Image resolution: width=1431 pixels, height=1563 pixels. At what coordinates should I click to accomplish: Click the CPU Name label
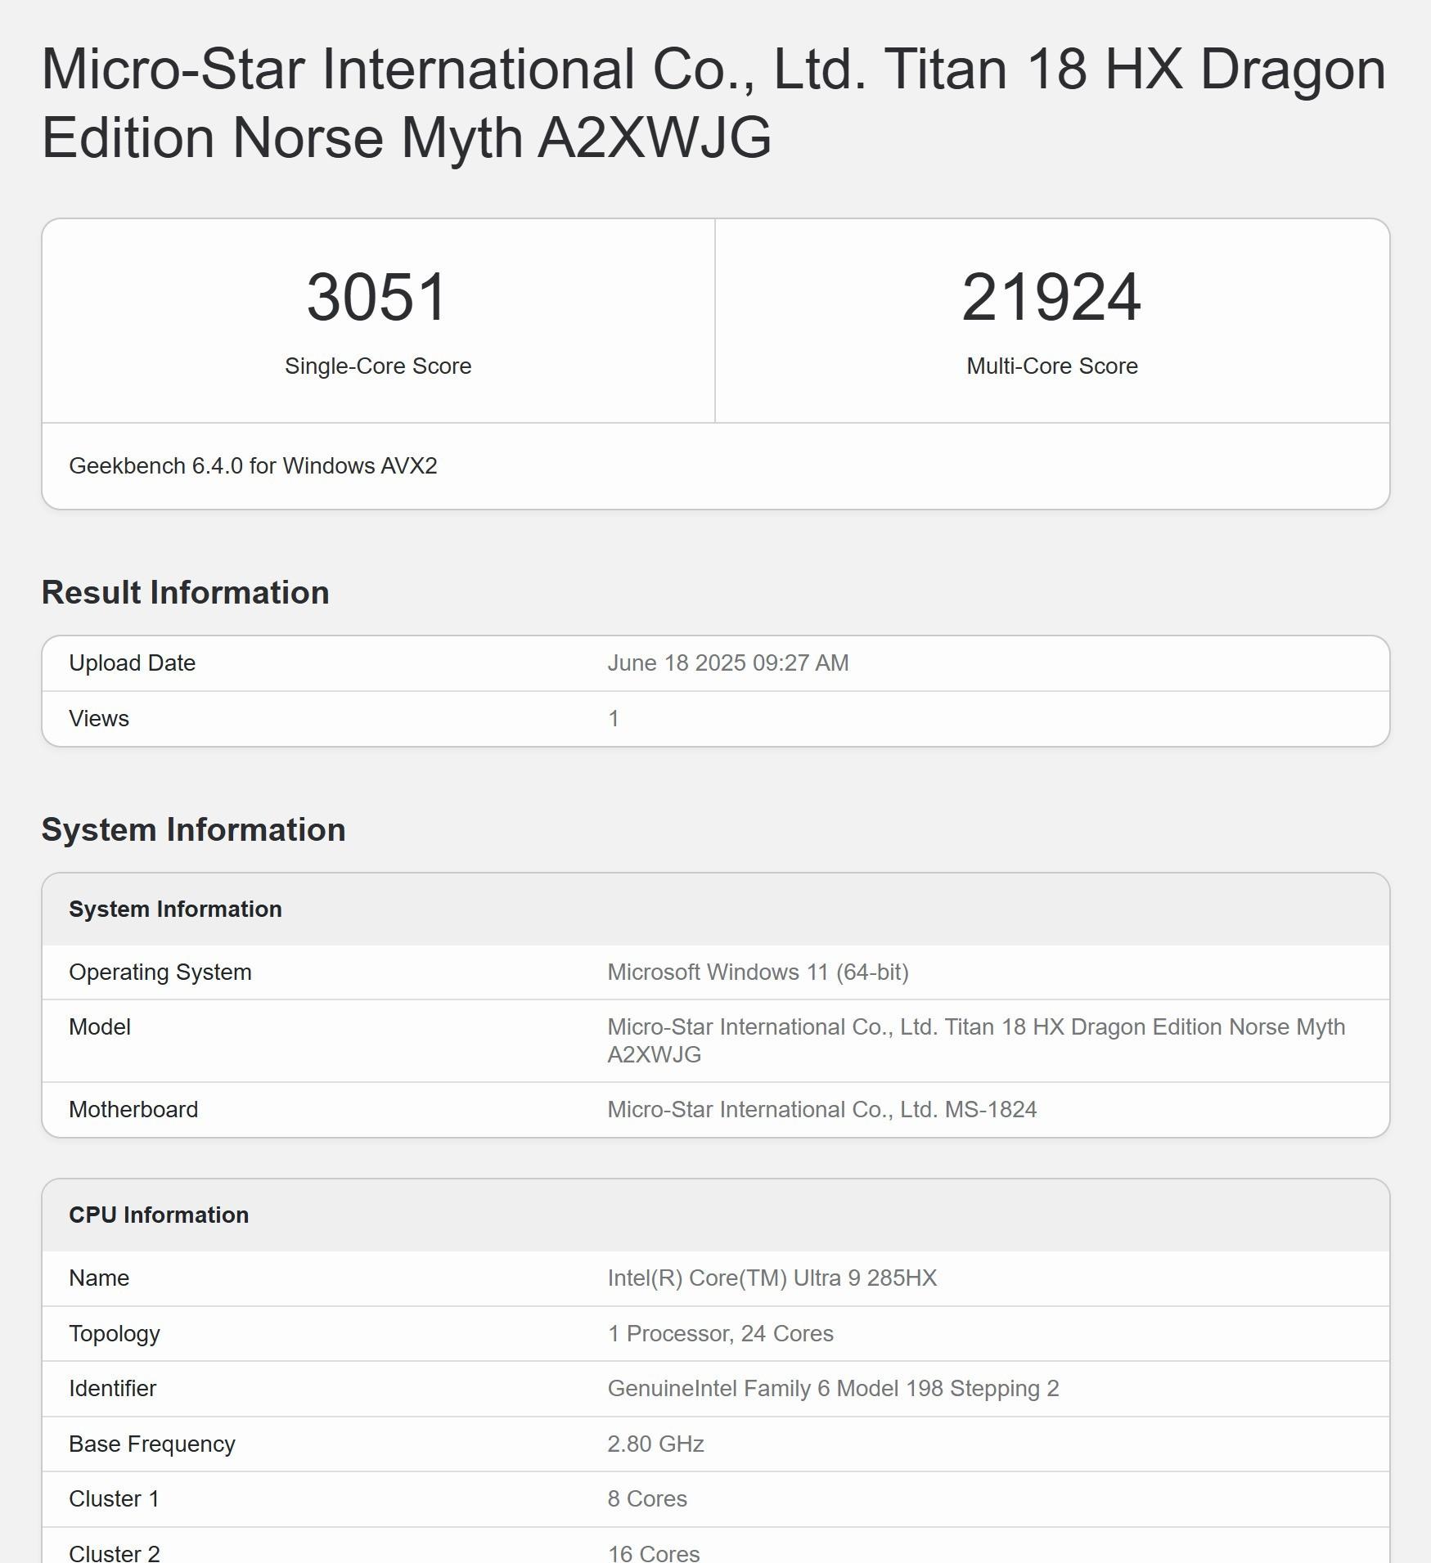pyautogui.click(x=99, y=1278)
